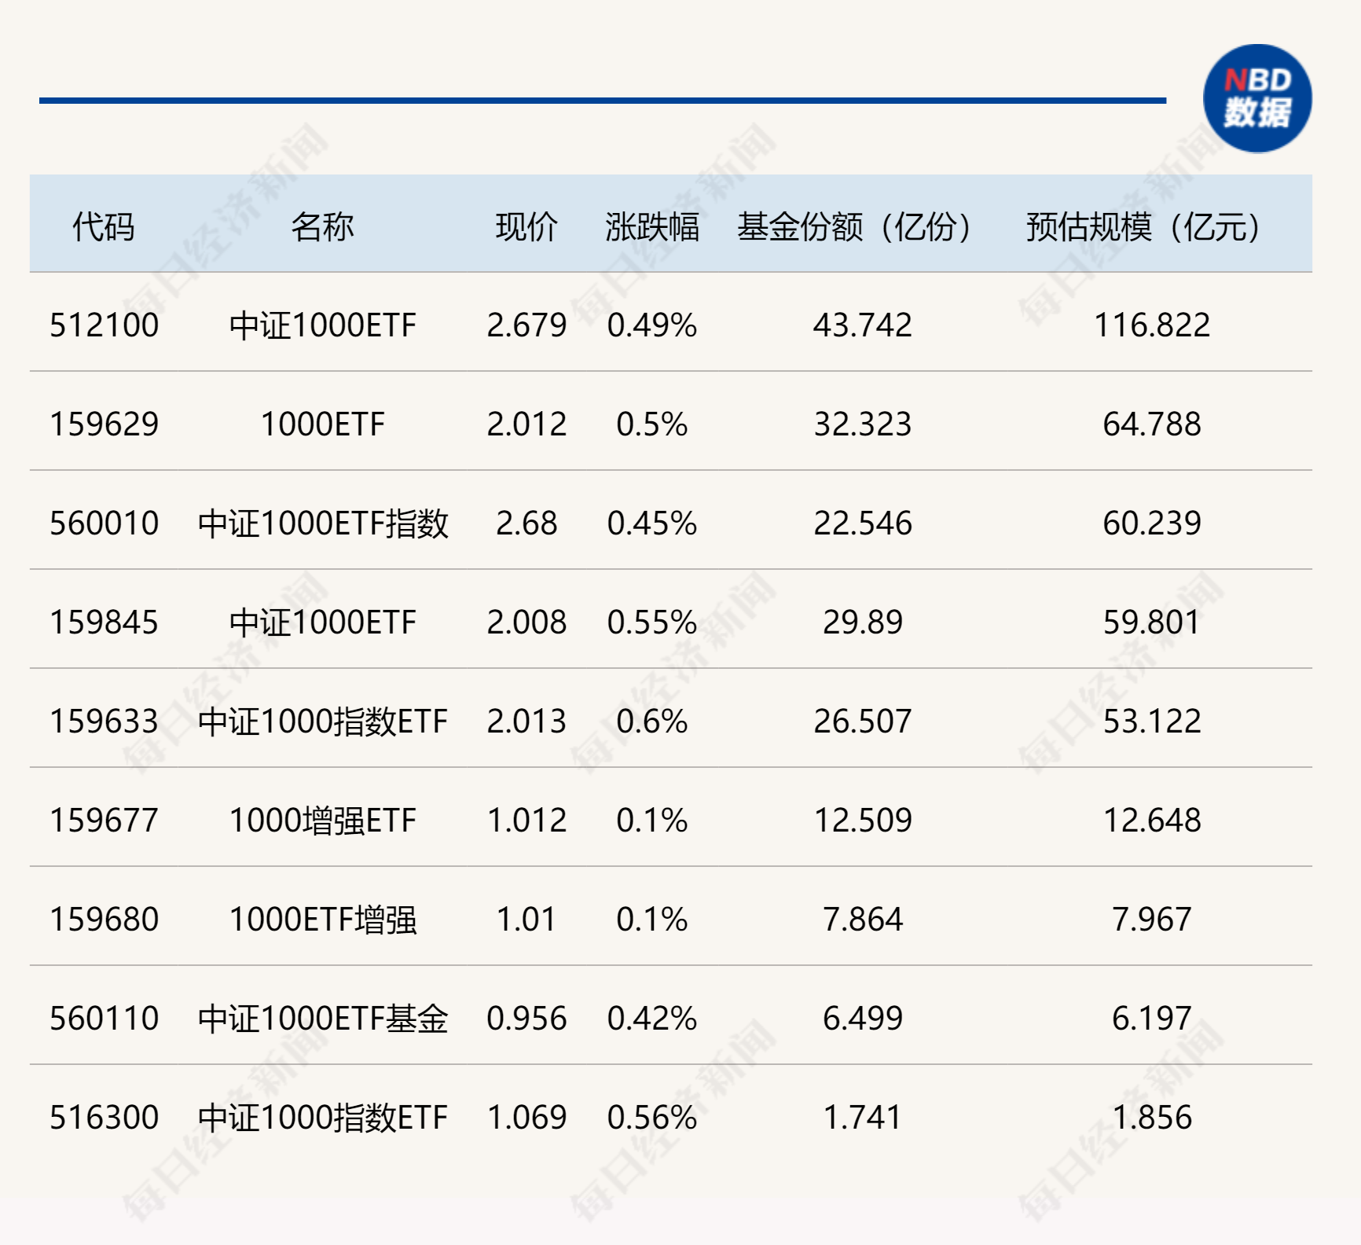Click the estimated size 6.197
The height and width of the screenshot is (1245, 1361).
click(1152, 1019)
